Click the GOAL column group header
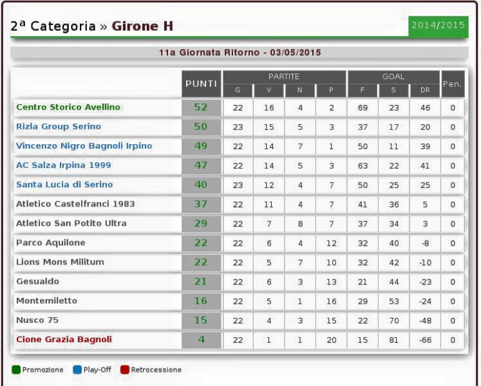Screen dimensions: 481x386 (x=393, y=77)
